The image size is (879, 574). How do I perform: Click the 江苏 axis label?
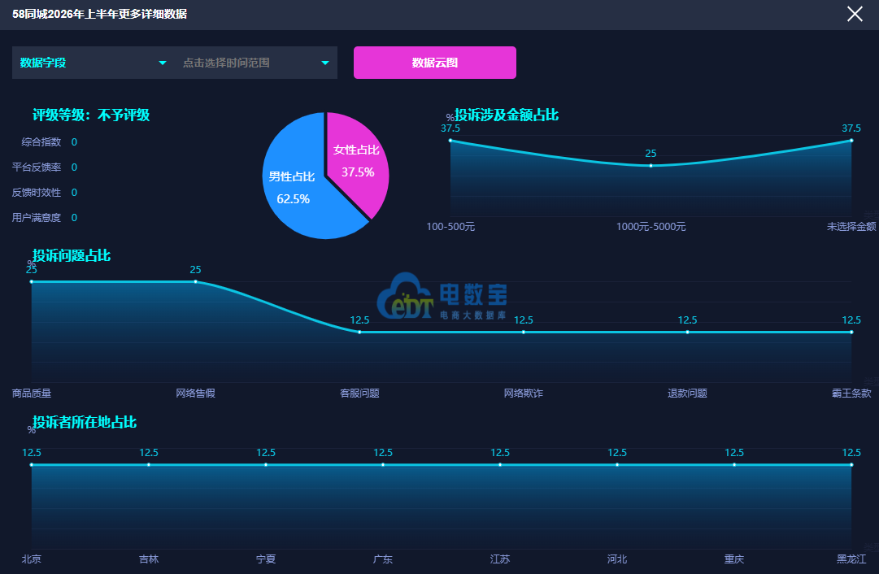(x=500, y=559)
